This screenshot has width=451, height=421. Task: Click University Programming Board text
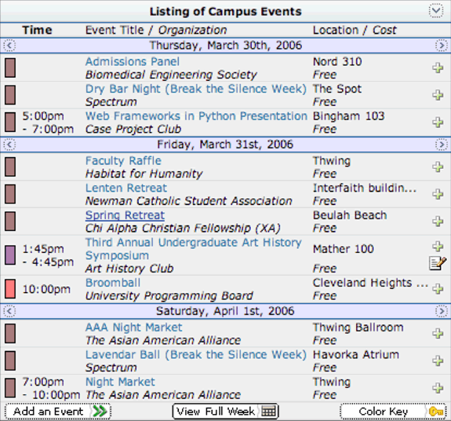(169, 296)
